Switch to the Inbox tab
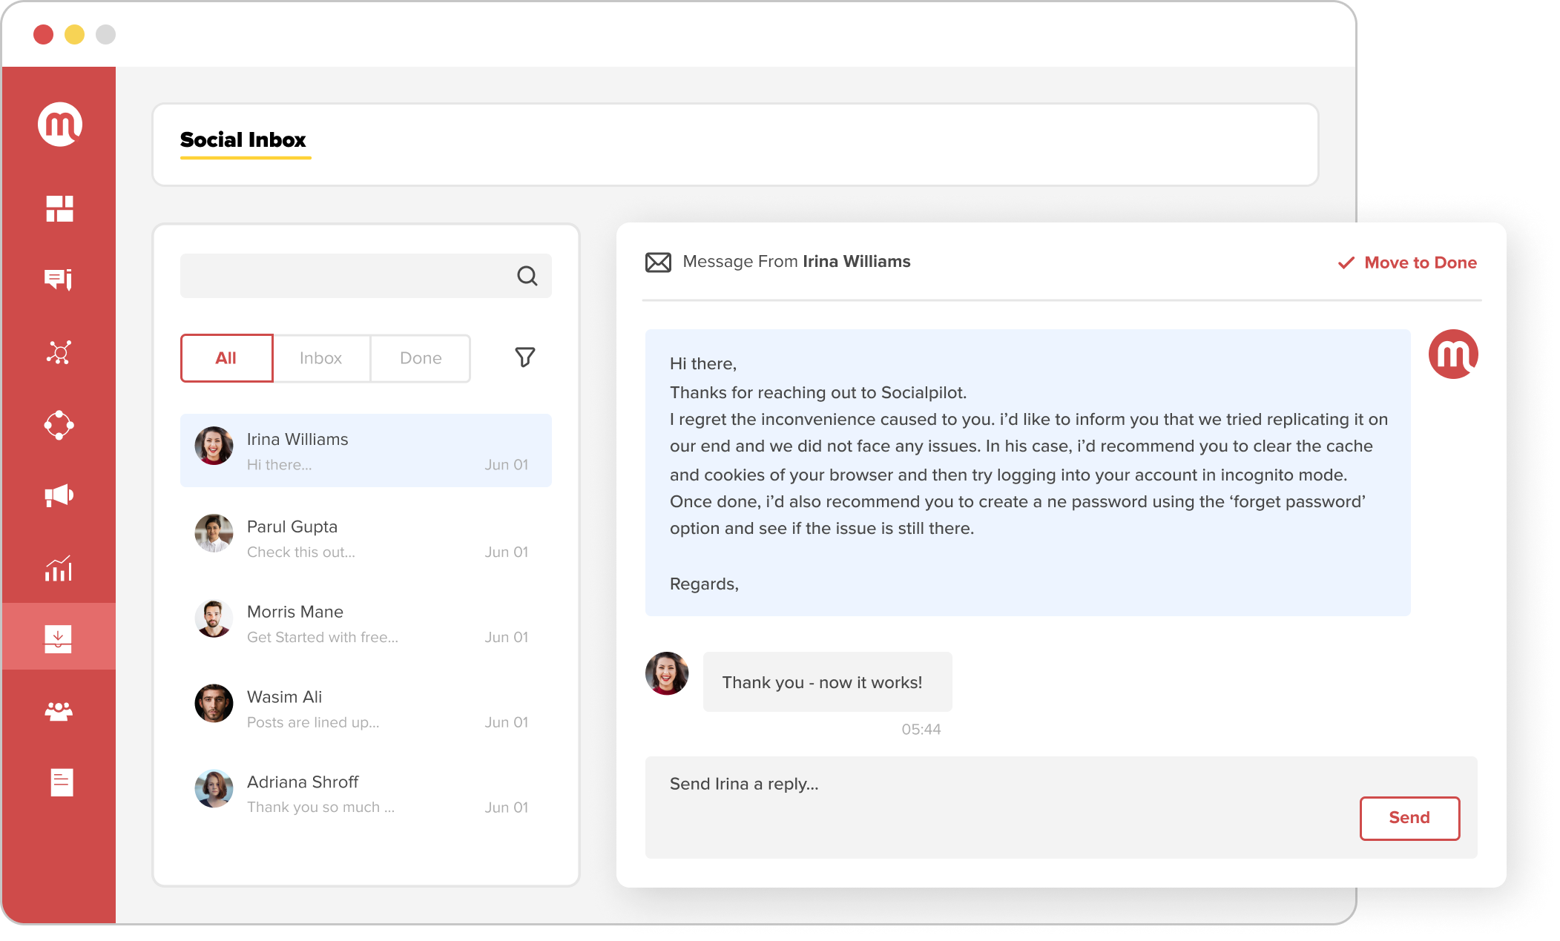The width and height of the screenshot is (1560, 941). [x=321, y=358]
